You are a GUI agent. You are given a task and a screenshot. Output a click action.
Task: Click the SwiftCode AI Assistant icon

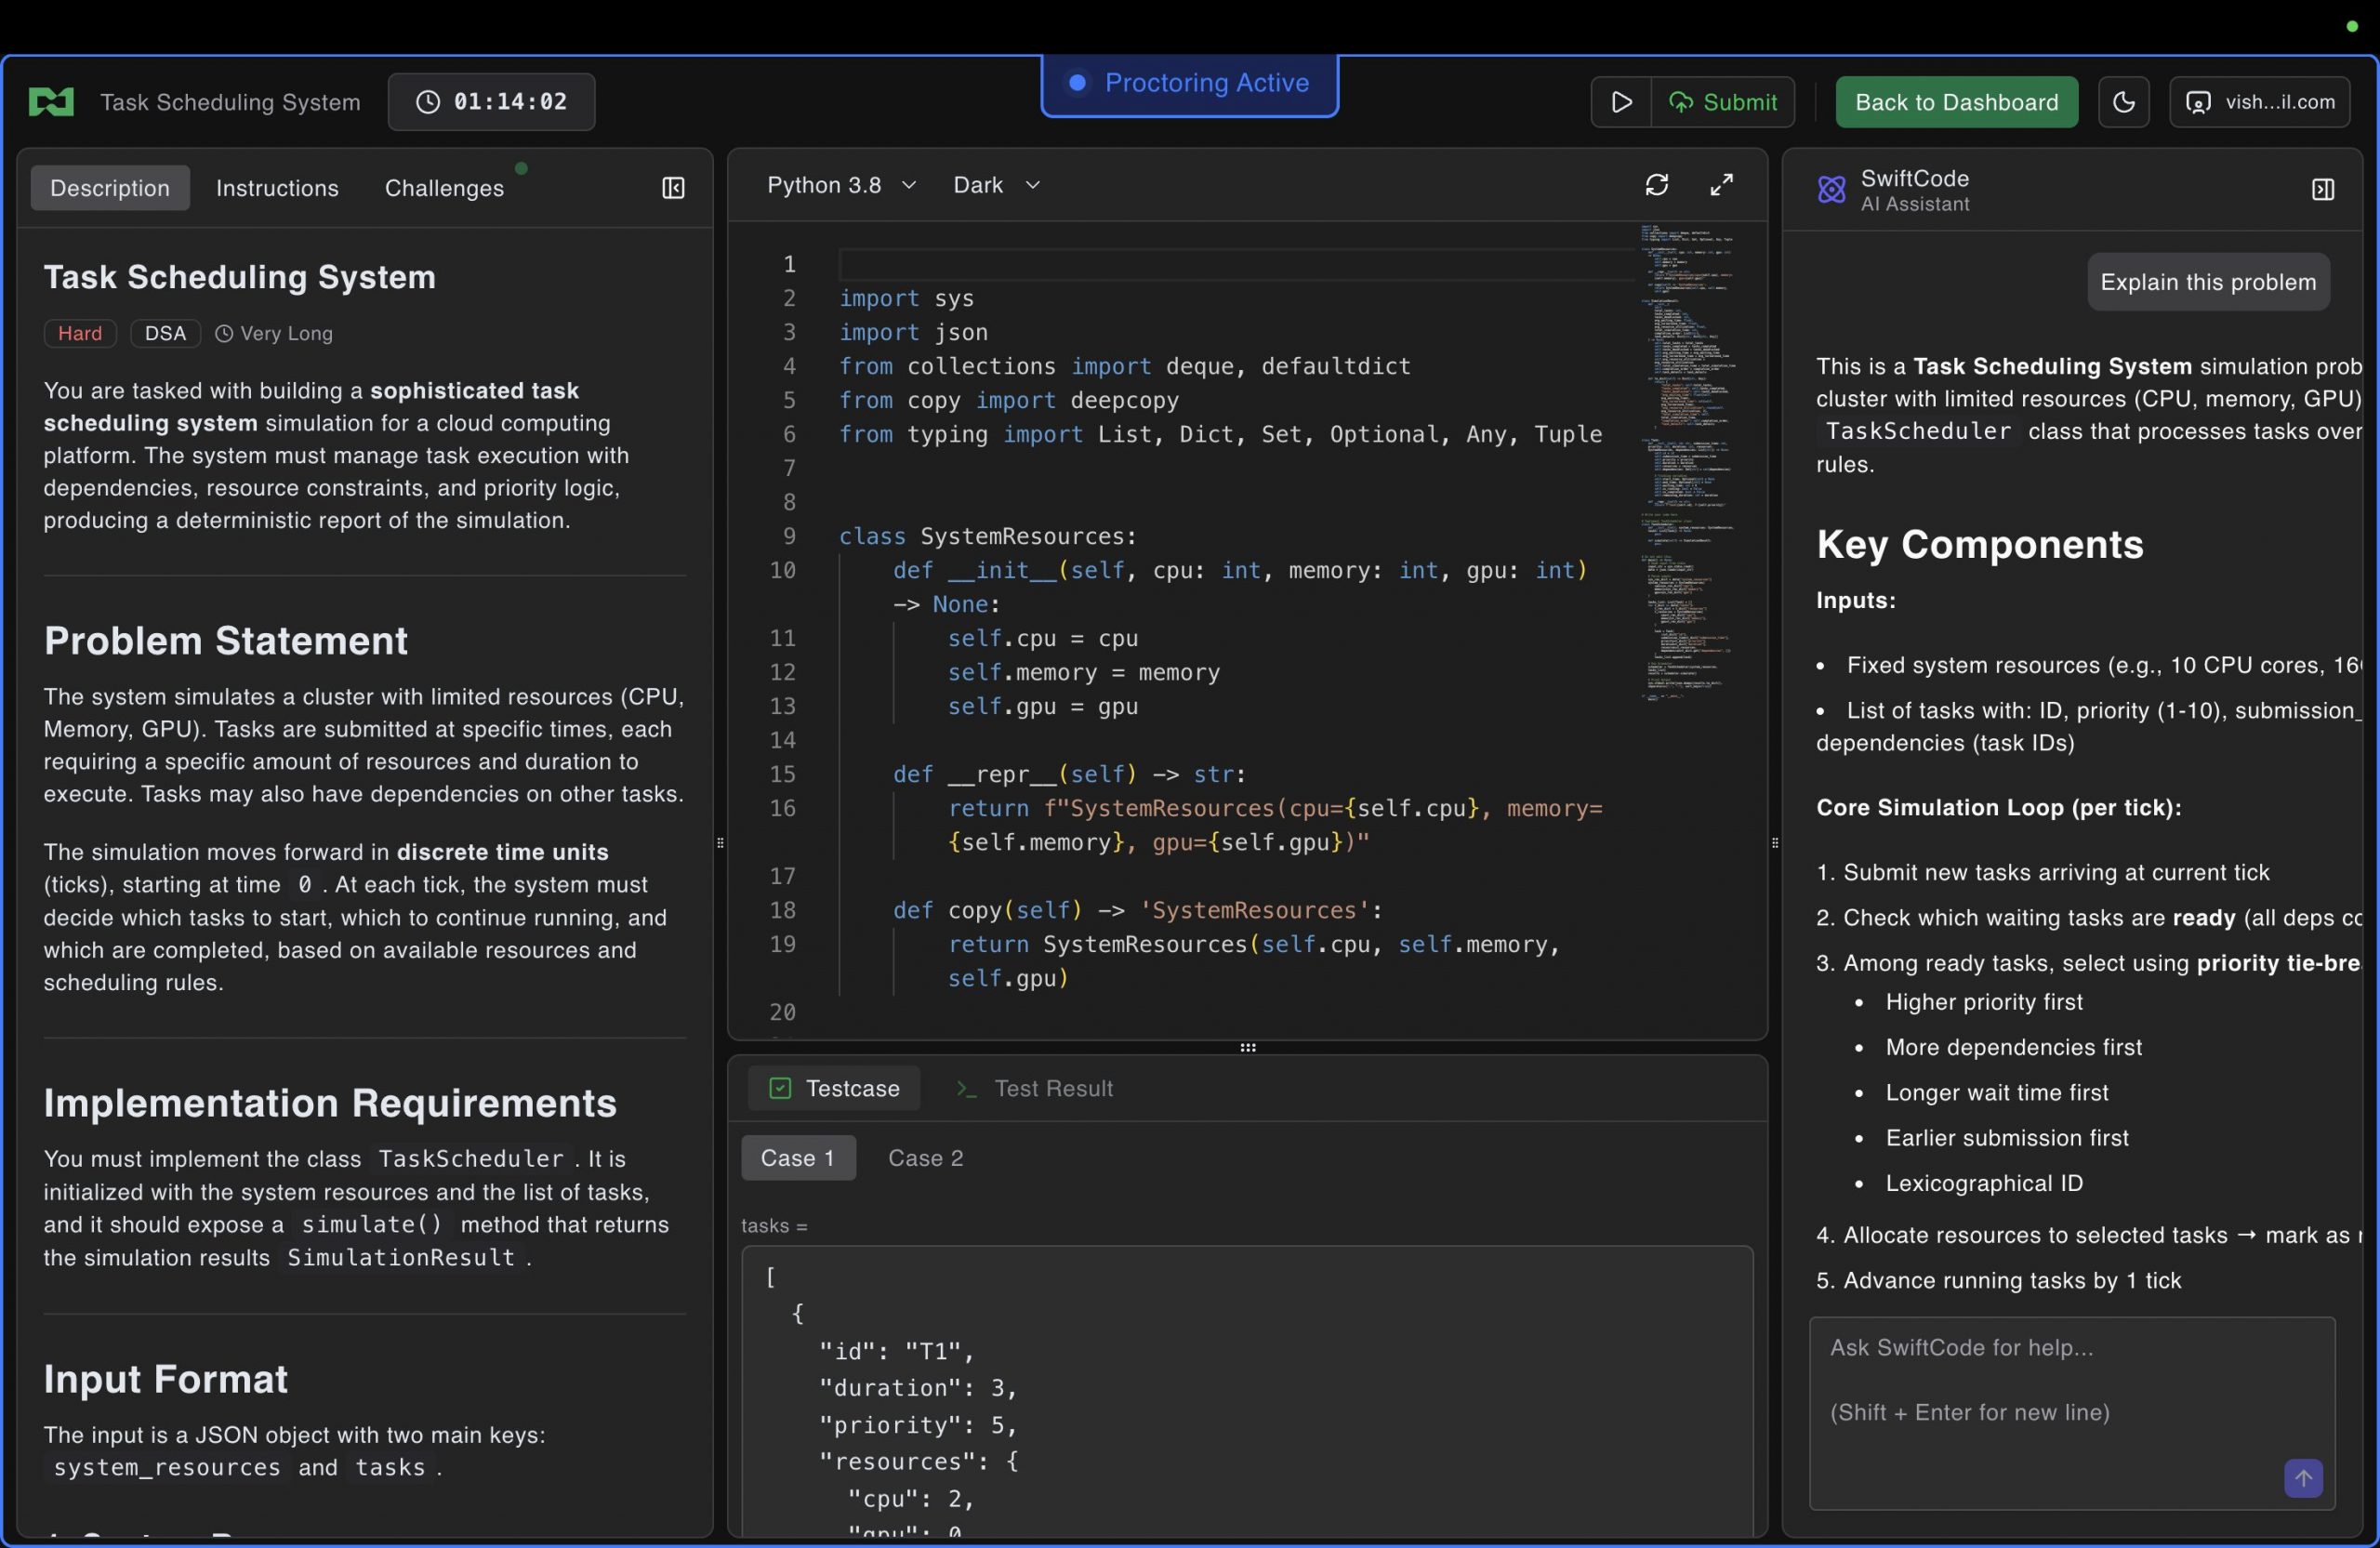pyautogui.click(x=1831, y=190)
